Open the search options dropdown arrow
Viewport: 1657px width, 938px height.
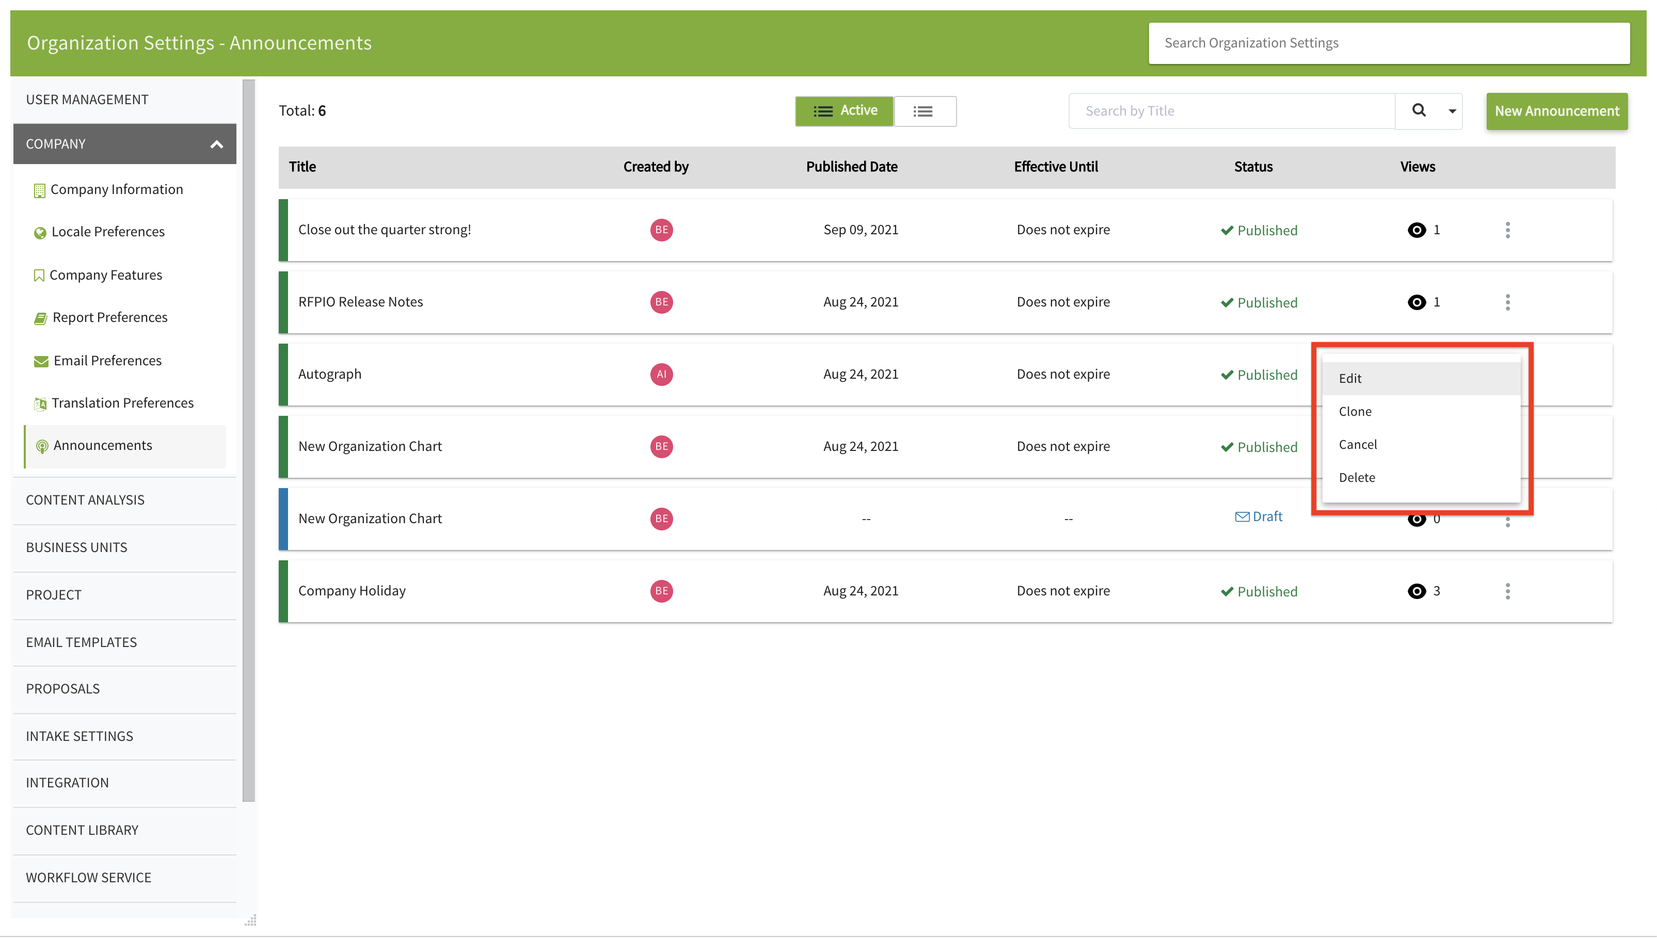tap(1452, 111)
